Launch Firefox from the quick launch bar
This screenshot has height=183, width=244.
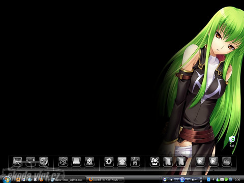[x=41, y=179]
